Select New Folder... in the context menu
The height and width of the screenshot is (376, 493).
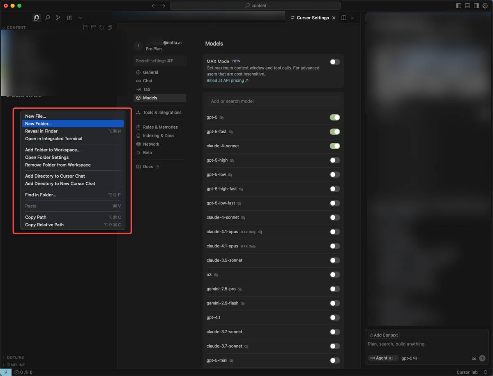73,123
